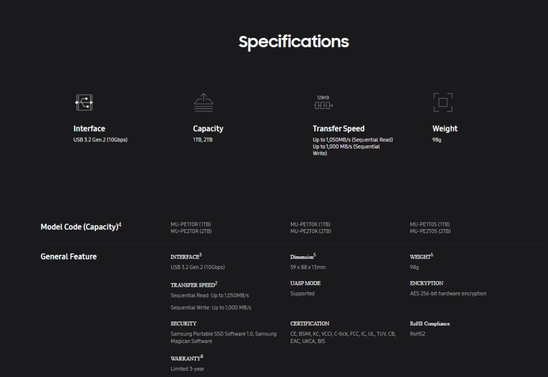Click the General Feature section label
This screenshot has height=377, width=548.
point(68,256)
